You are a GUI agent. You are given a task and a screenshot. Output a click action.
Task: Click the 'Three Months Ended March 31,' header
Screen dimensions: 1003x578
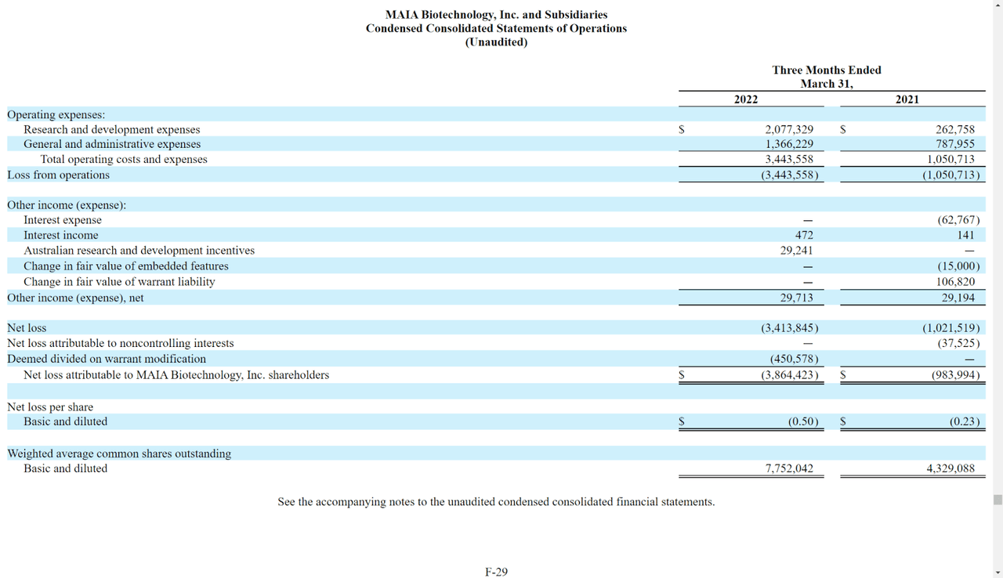point(827,77)
